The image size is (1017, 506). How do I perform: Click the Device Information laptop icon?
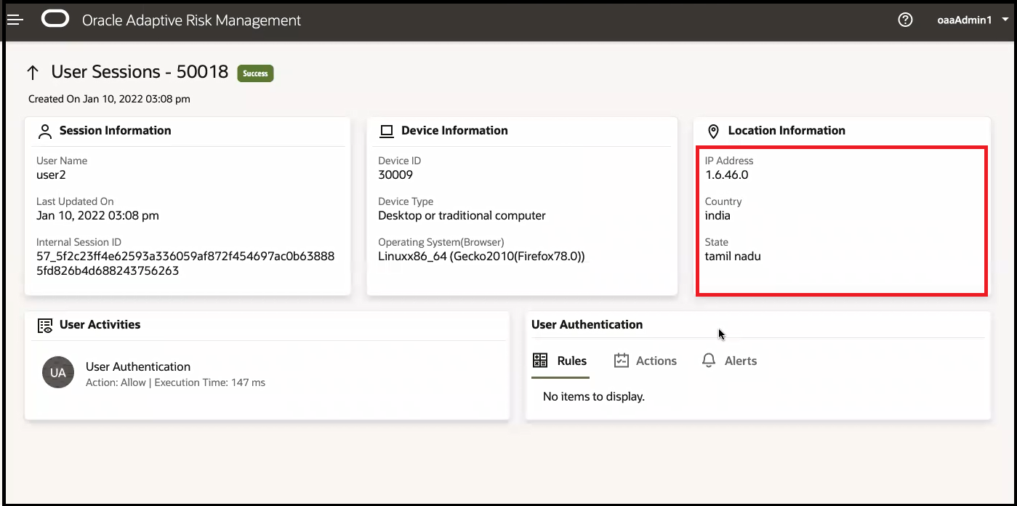click(387, 131)
